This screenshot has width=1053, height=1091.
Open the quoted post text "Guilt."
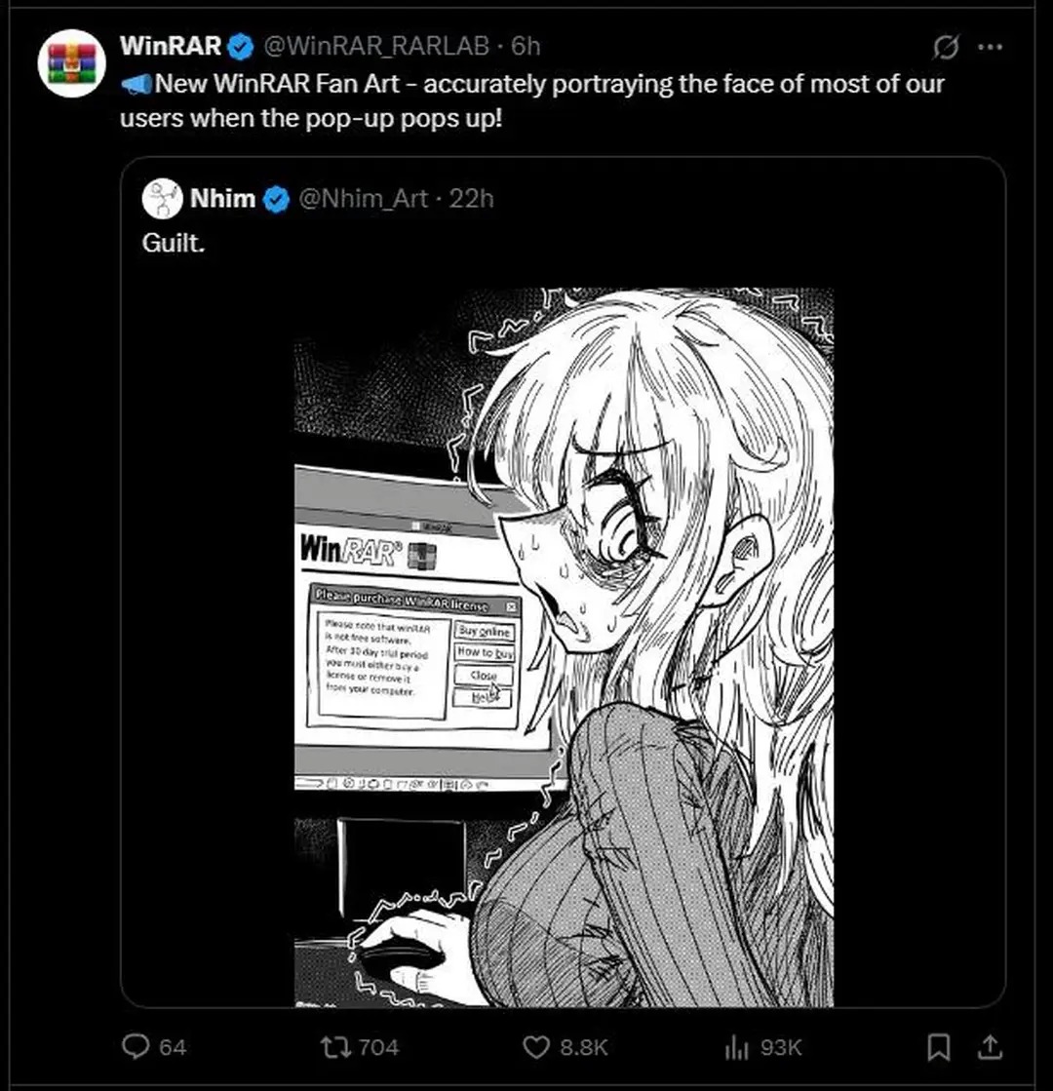coord(174,243)
